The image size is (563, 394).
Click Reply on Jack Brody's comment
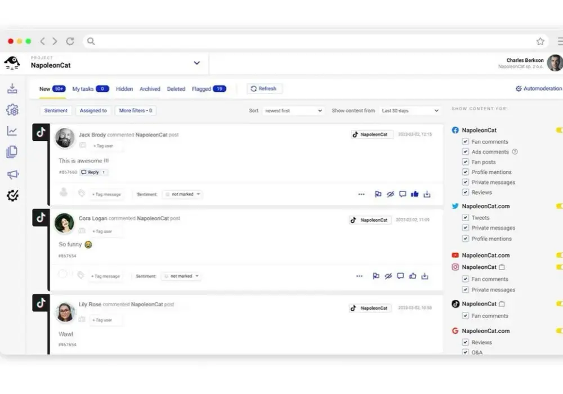point(93,172)
